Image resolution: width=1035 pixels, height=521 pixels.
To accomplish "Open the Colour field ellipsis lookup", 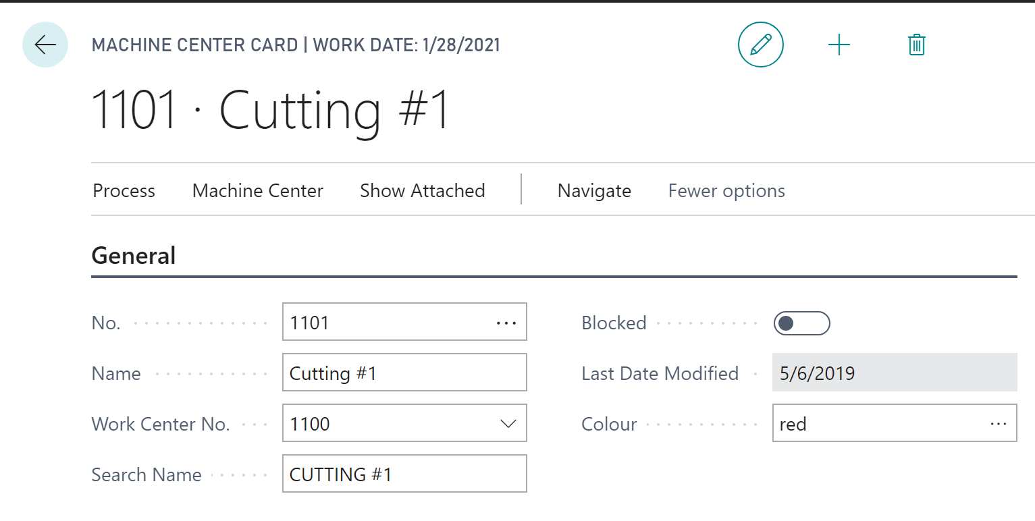I will [998, 424].
